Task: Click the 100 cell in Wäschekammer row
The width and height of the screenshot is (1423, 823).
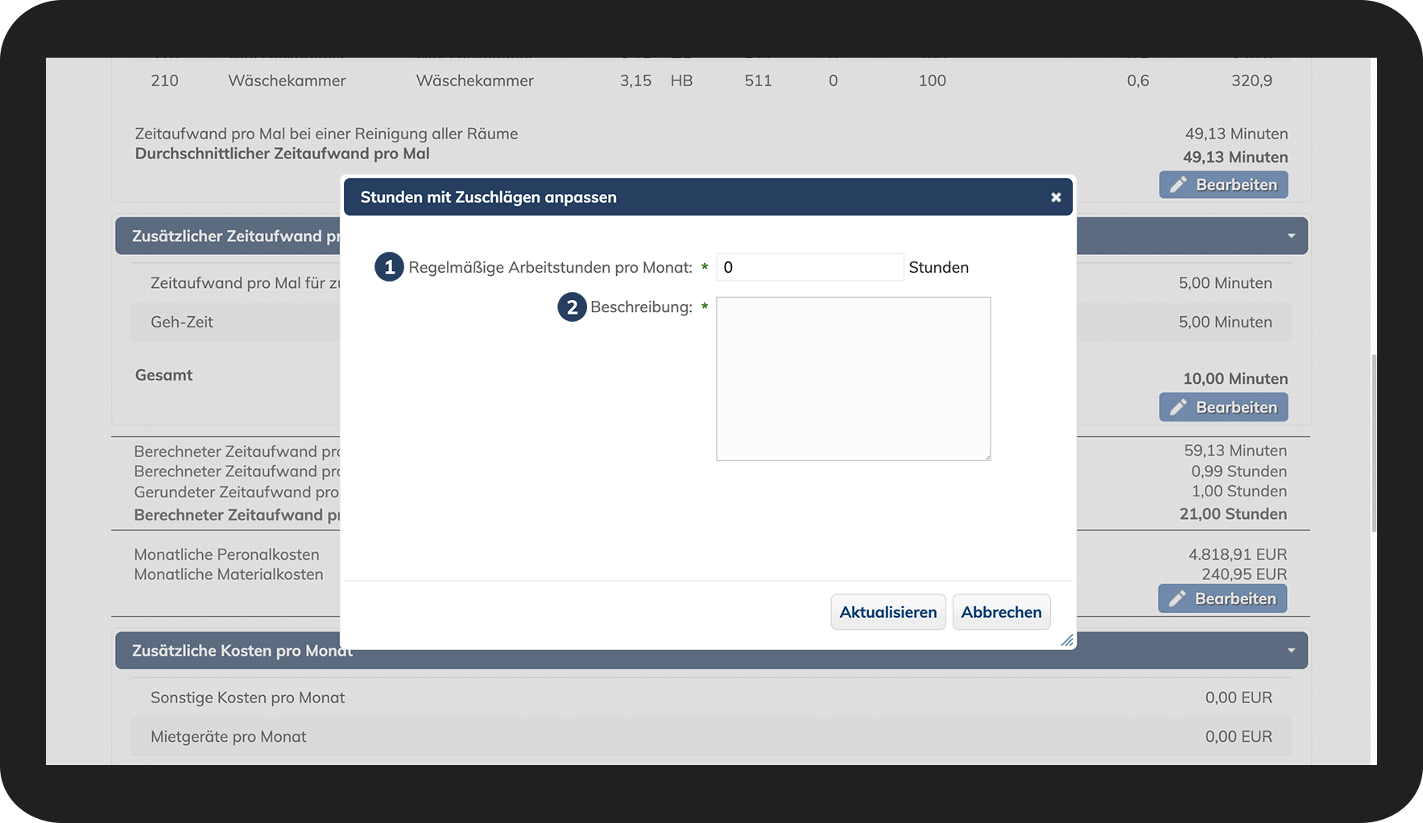Action: click(933, 80)
